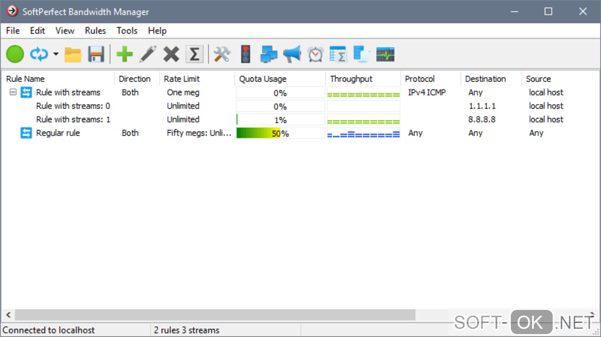Click the alarm clock schedule icon
Viewport: 601px width, 337px height.
tap(315, 54)
